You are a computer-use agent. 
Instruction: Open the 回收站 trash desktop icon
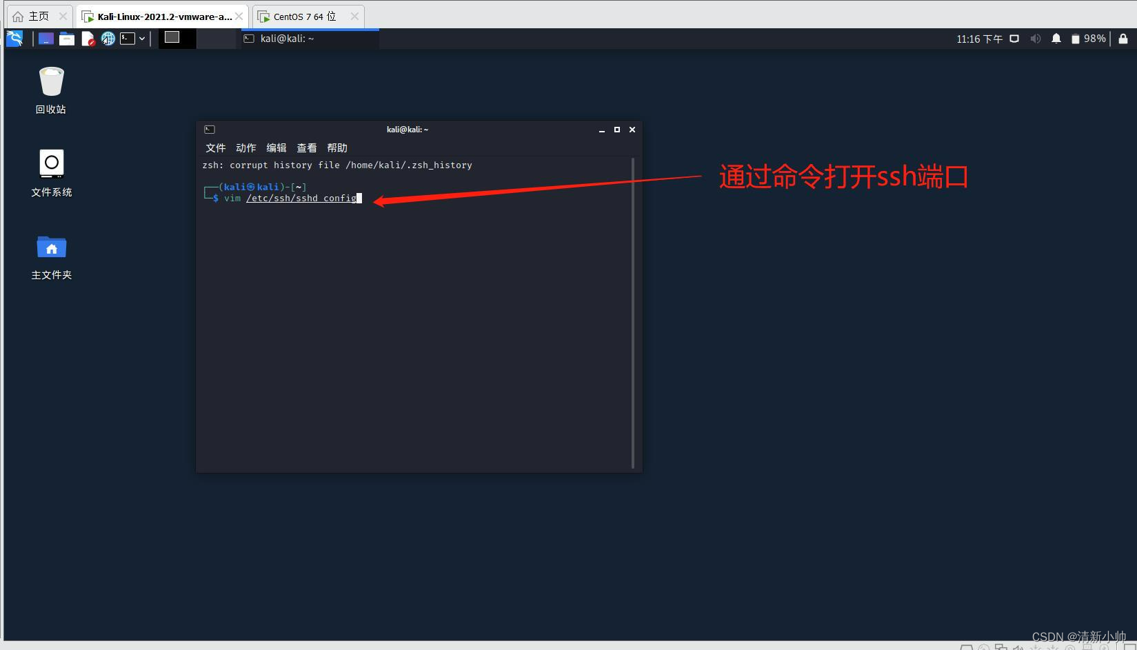(51, 90)
